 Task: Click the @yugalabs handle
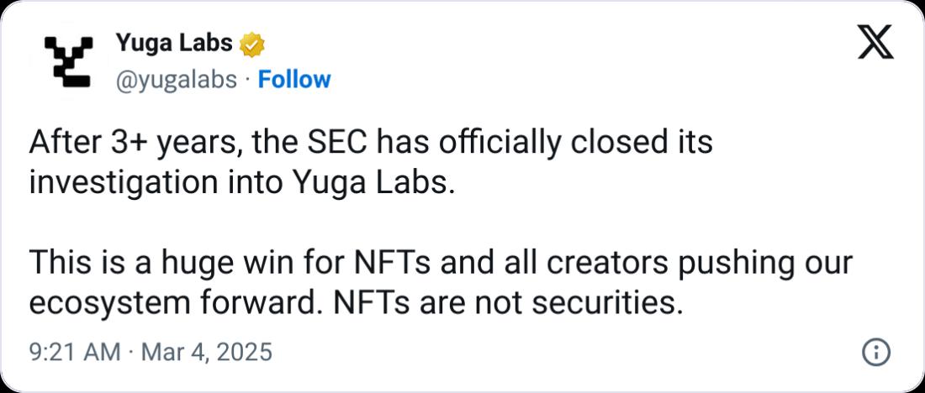pyautogui.click(x=174, y=80)
